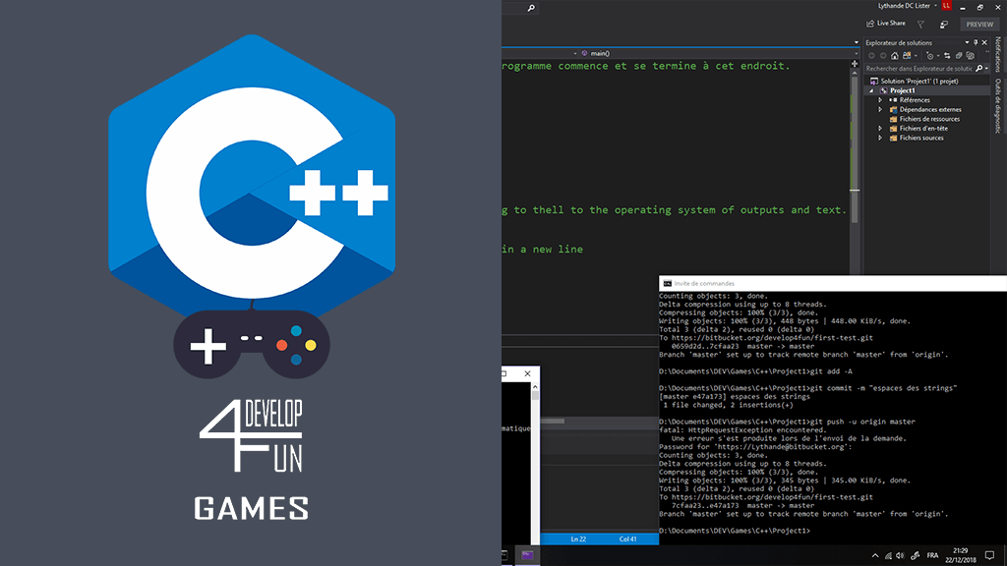The image size is (1007, 566).
Task: Open the Lythande DC Lister account dropdown
Action: pos(908,6)
